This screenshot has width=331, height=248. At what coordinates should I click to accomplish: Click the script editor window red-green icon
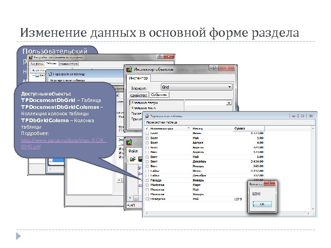pyautogui.click(x=129, y=142)
